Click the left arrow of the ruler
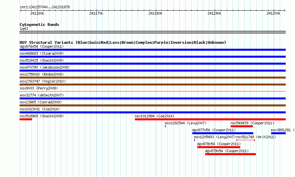The height and width of the screenshot is (177, 295). point(21,11)
